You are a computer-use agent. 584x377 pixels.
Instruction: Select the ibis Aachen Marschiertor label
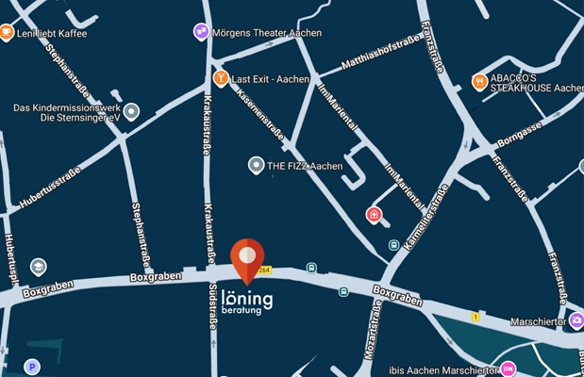pyautogui.click(x=443, y=370)
